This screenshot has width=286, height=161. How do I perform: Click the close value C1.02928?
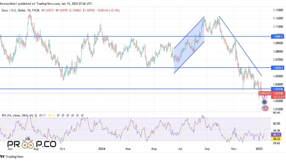coord(89,10)
